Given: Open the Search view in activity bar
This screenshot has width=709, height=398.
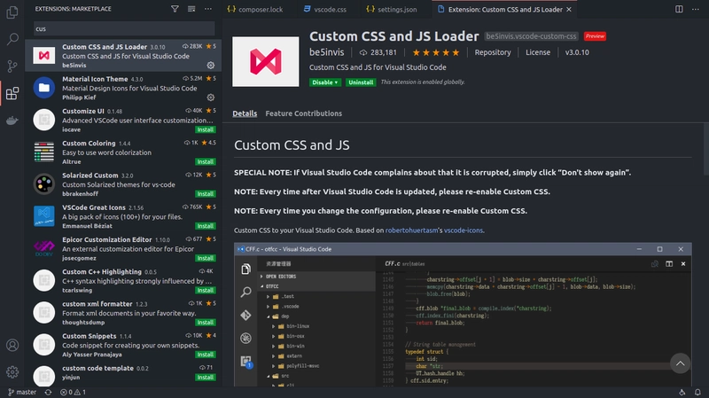Looking at the screenshot, I should click(12, 39).
